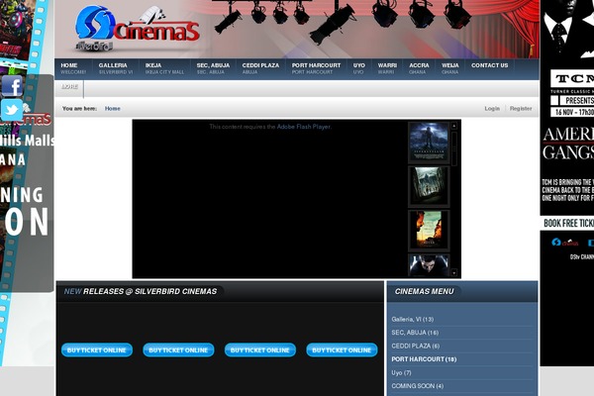Open Uyo (7) cinema link
The height and width of the screenshot is (396, 594).
click(x=401, y=373)
